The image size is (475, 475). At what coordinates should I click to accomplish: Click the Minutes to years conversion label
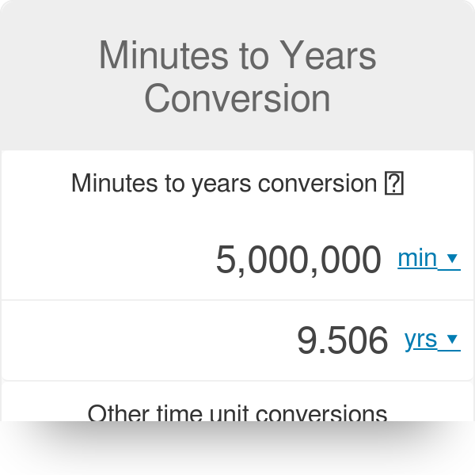click(x=223, y=184)
